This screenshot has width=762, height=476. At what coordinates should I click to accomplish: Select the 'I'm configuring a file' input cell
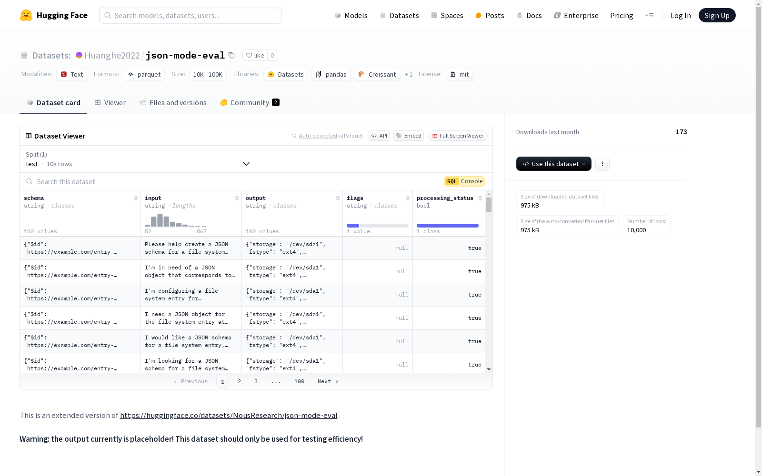pos(191,295)
